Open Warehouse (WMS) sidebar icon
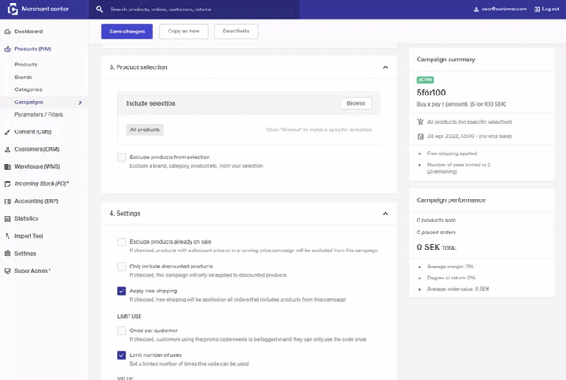The image size is (566, 380). [8, 167]
